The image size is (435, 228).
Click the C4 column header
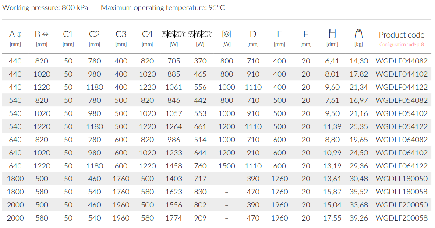(147, 34)
